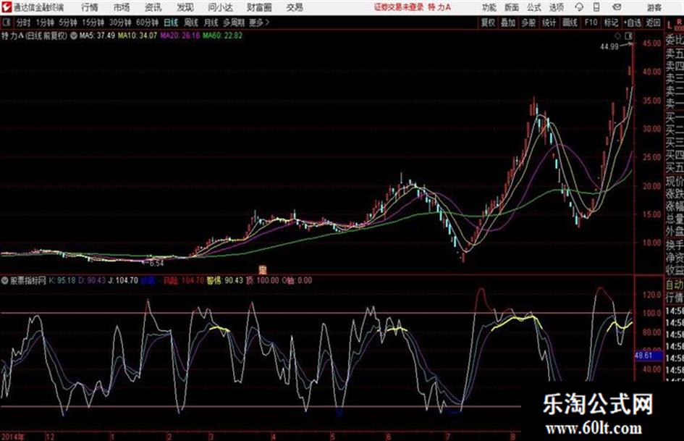684x441 pixels.
Task: Open the 多周期 view
Action: click(x=234, y=22)
